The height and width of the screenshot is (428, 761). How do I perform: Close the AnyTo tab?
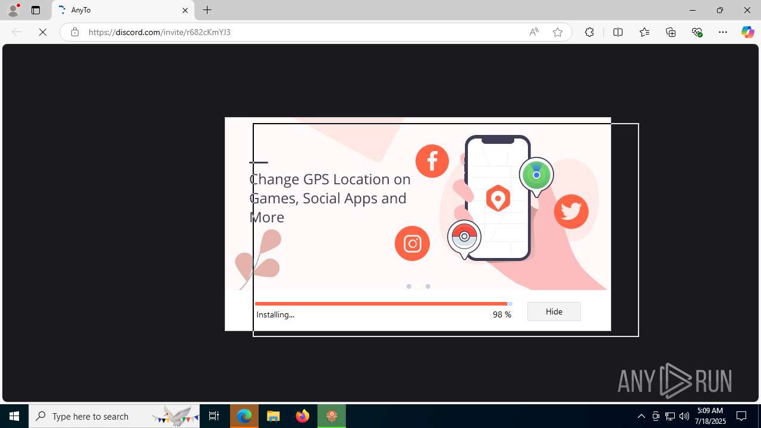tap(185, 10)
